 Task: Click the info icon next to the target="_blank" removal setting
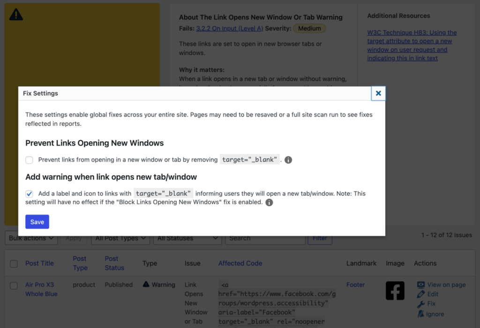coord(288,160)
